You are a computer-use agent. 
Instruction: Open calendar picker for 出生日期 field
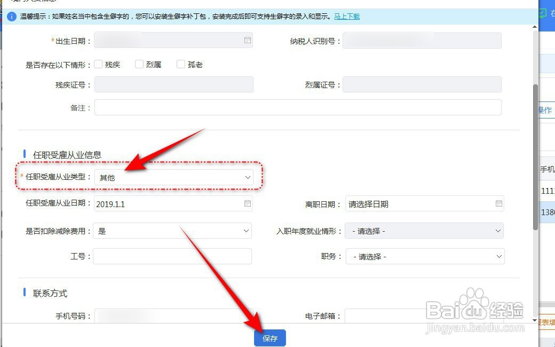click(247, 40)
